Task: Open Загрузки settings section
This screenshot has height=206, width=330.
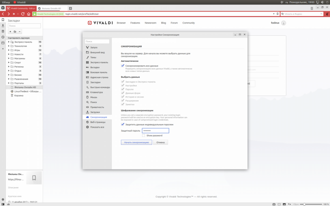Action: (97, 112)
